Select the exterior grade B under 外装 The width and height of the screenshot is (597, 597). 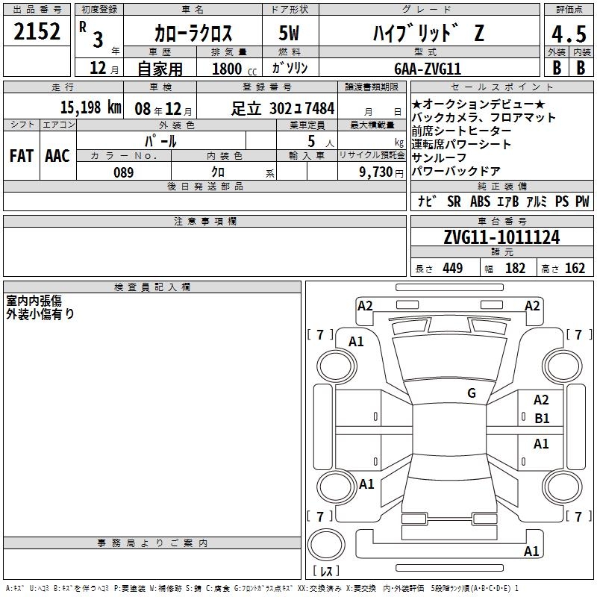557,68
